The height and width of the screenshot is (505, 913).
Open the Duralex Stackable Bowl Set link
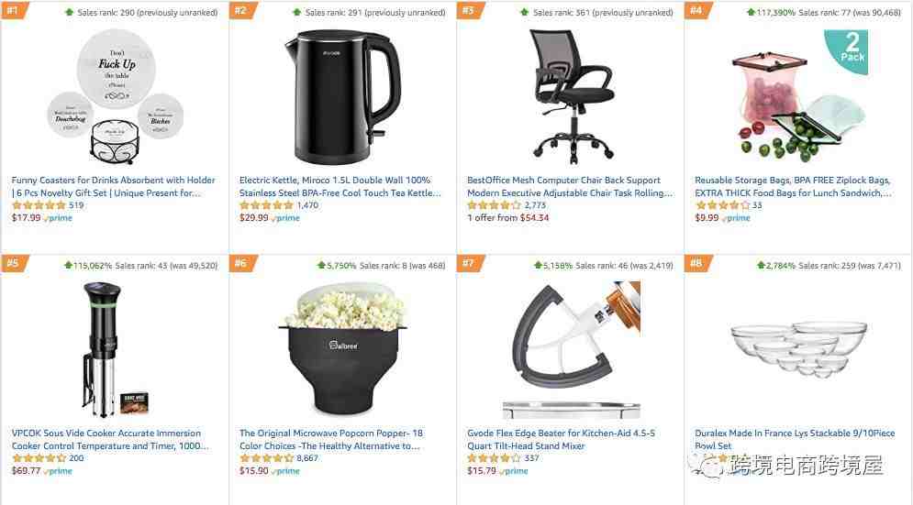pos(795,439)
